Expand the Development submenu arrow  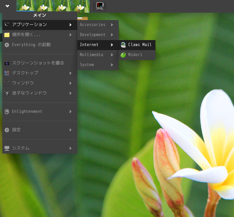[x=112, y=35]
